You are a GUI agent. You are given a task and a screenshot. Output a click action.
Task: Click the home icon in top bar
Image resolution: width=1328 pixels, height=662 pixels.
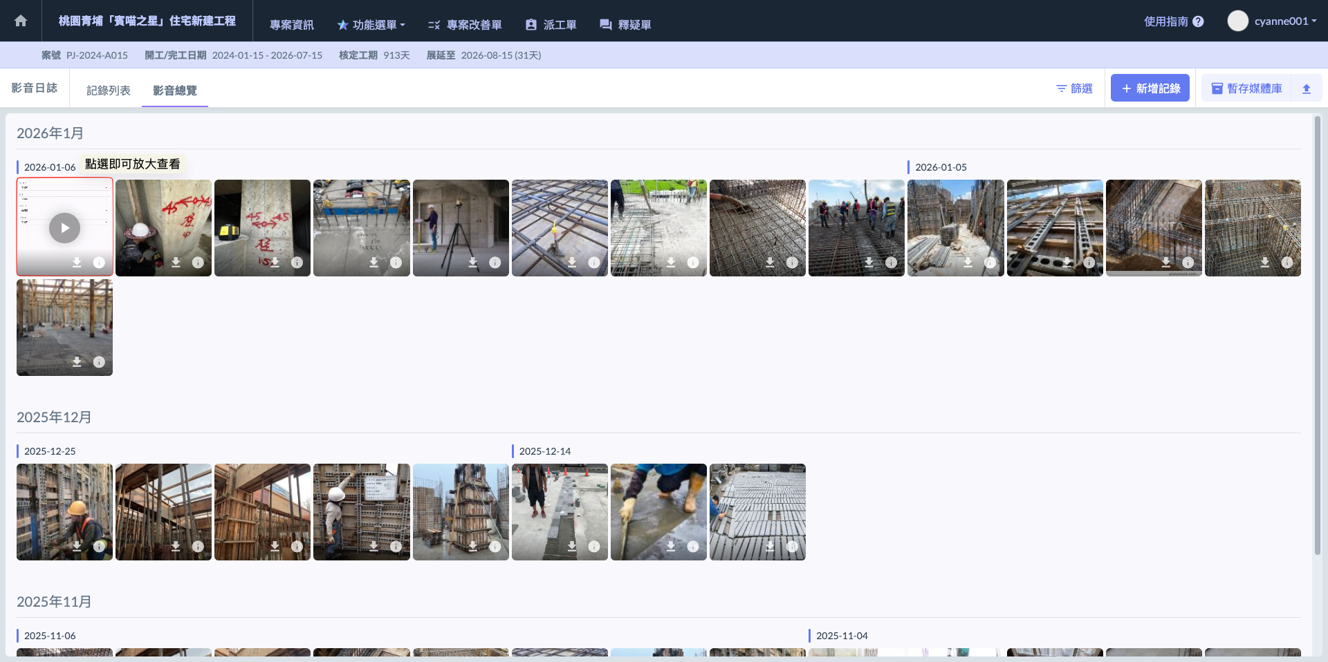[21, 21]
